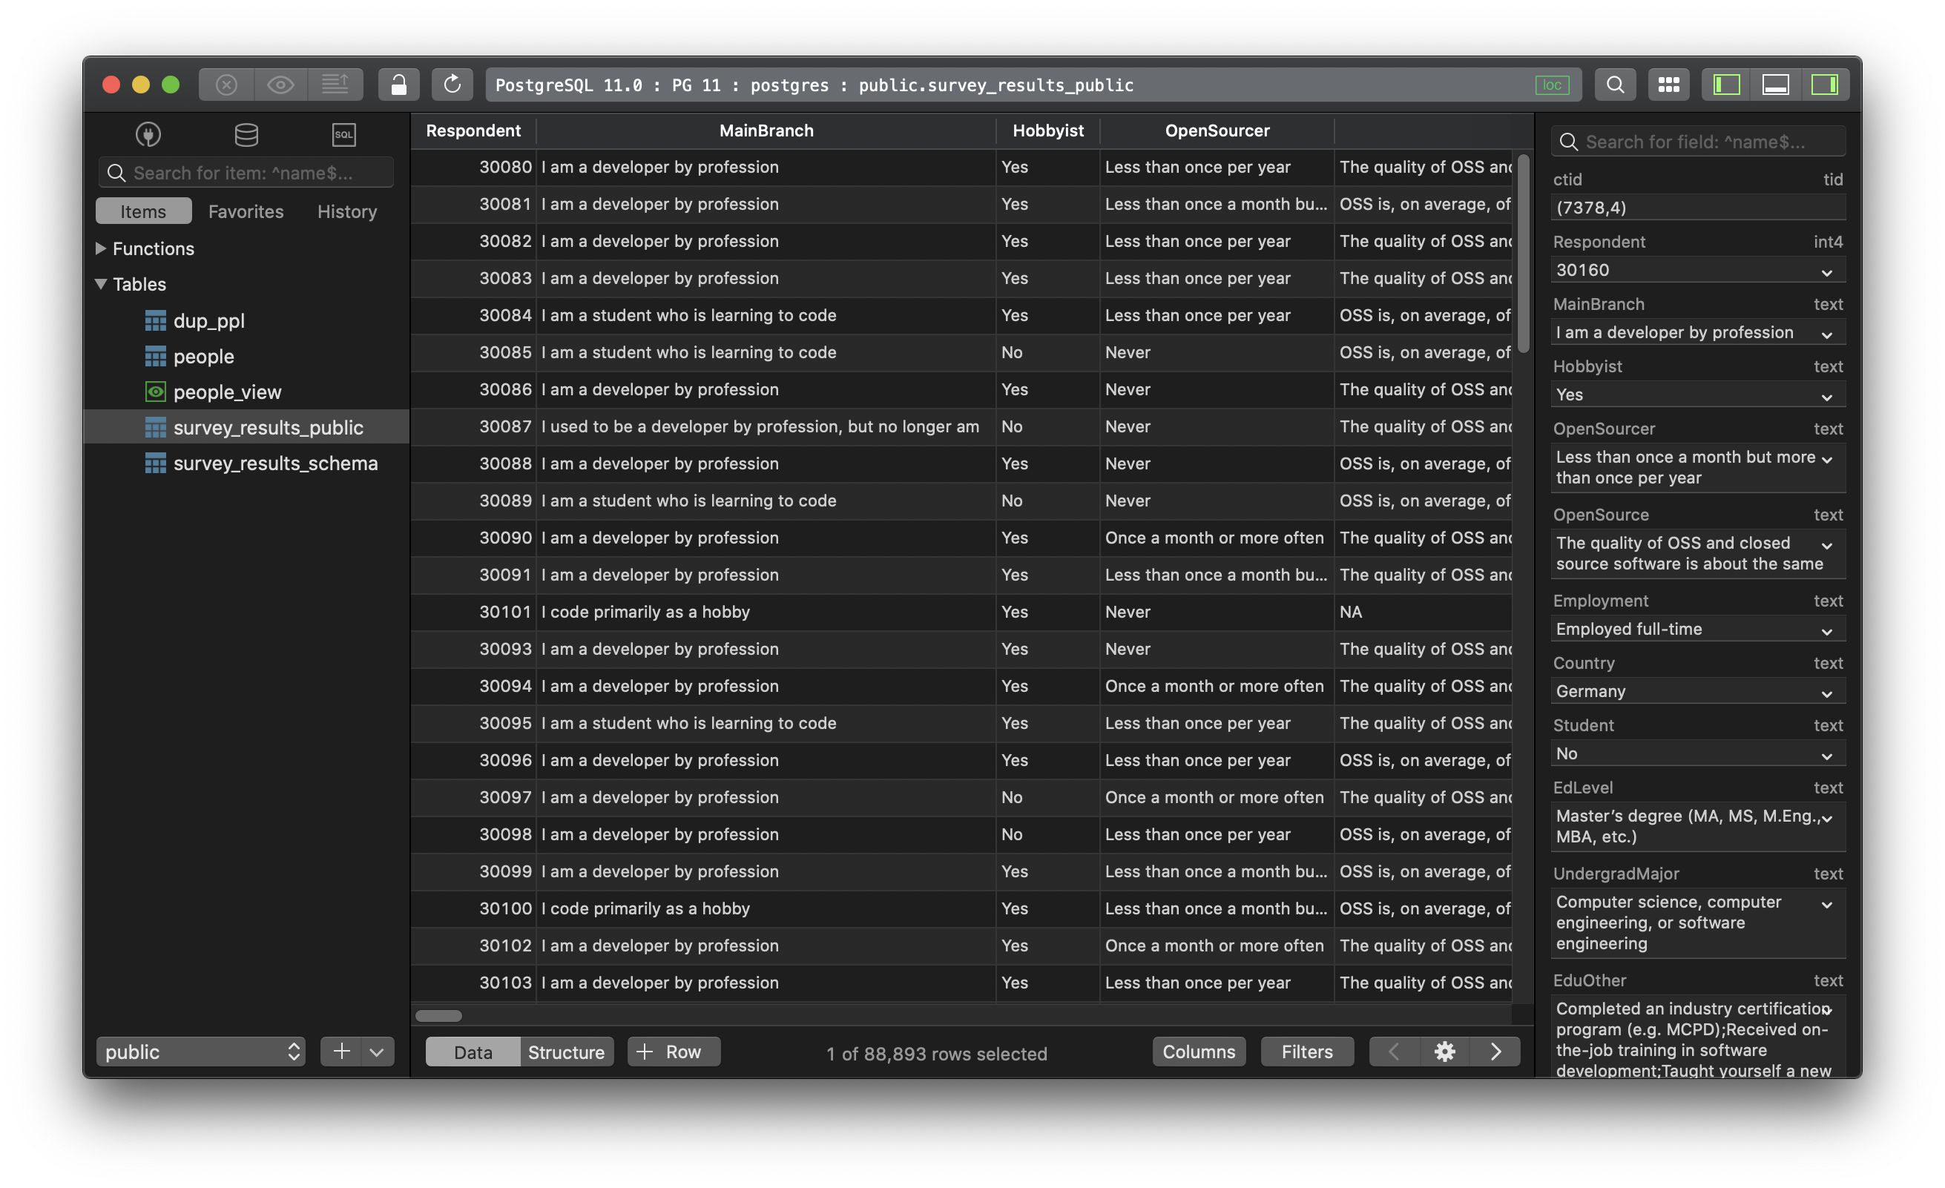Open search with the magnifier toolbar icon

tap(1615, 85)
